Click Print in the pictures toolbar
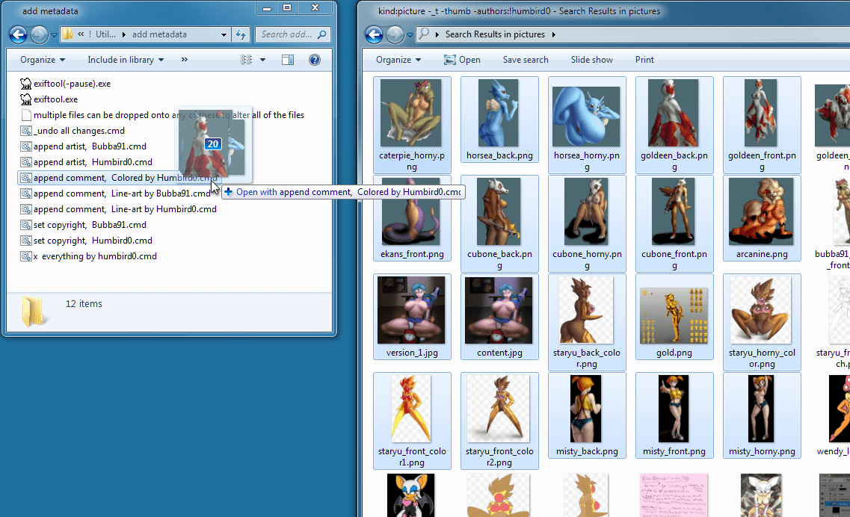 [x=644, y=60]
